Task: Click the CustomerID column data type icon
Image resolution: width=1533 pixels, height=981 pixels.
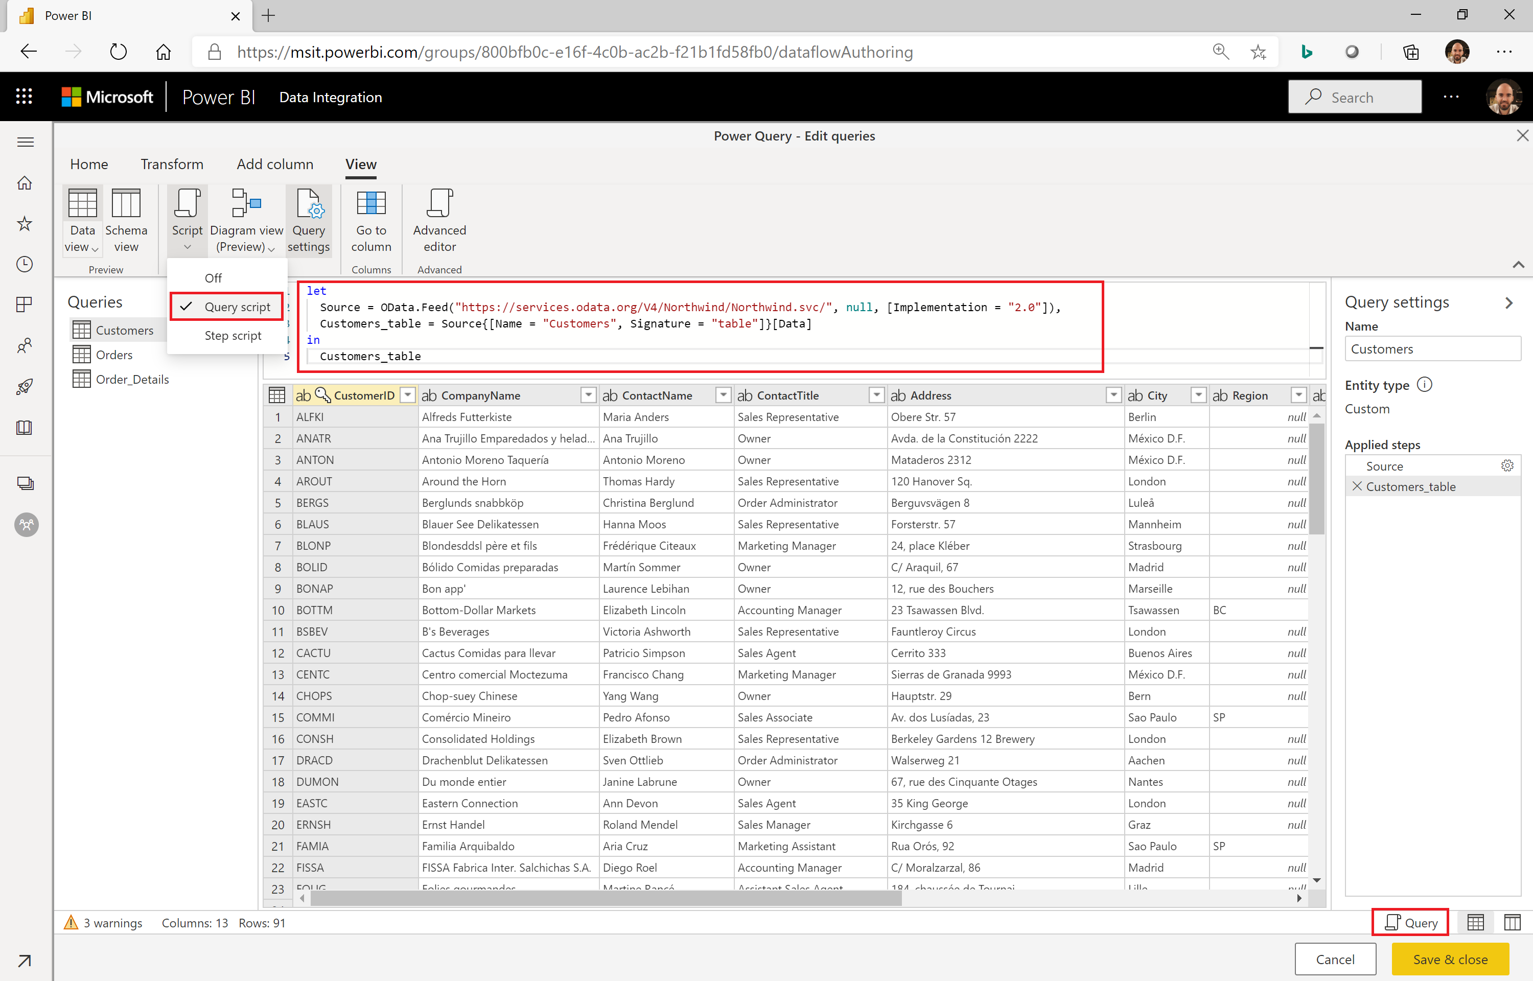Action: point(303,395)
